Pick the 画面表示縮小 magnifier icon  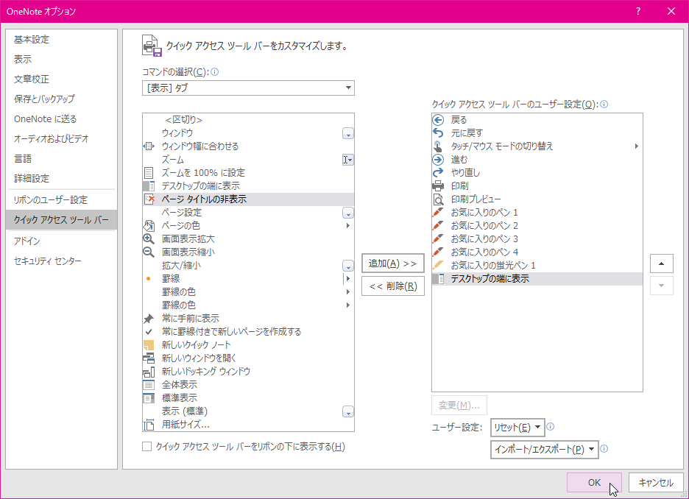click(149, 252)
